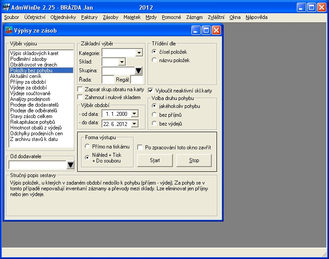Open the Majetek menu
This screenshot has width=329, height=259.
[x=132, y=17]
